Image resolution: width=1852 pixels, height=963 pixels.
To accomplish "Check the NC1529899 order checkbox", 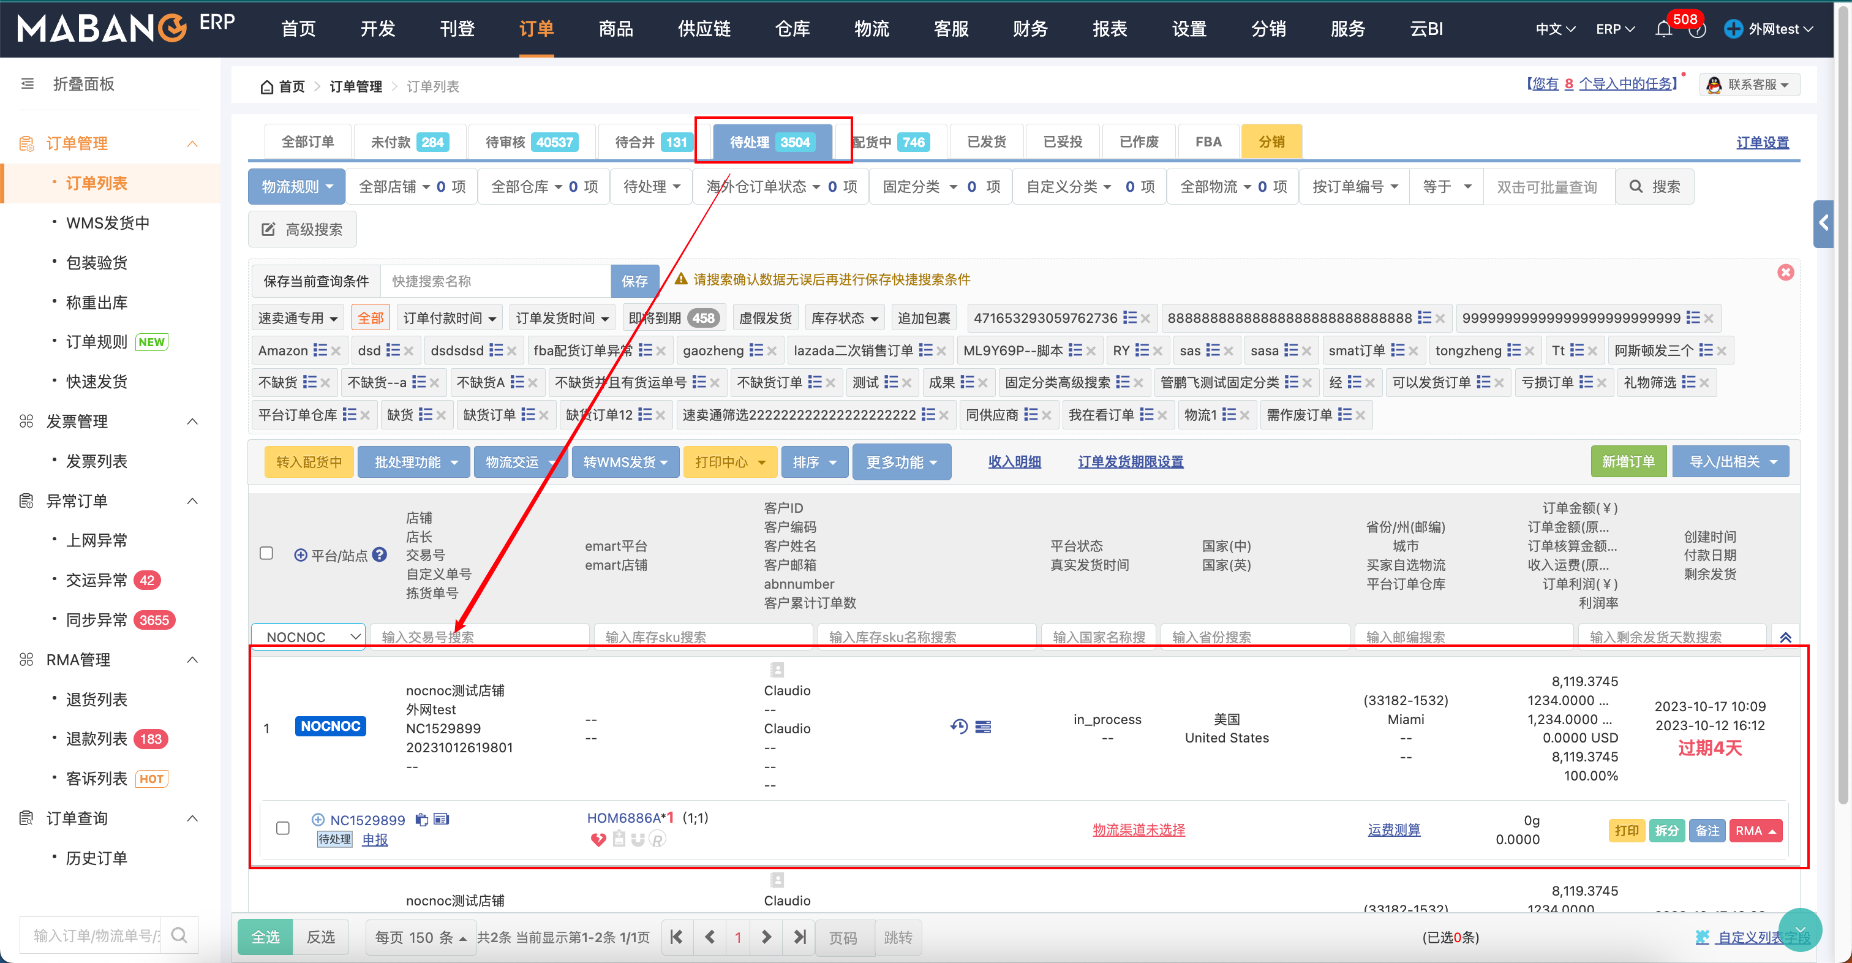I will (284, 828).
